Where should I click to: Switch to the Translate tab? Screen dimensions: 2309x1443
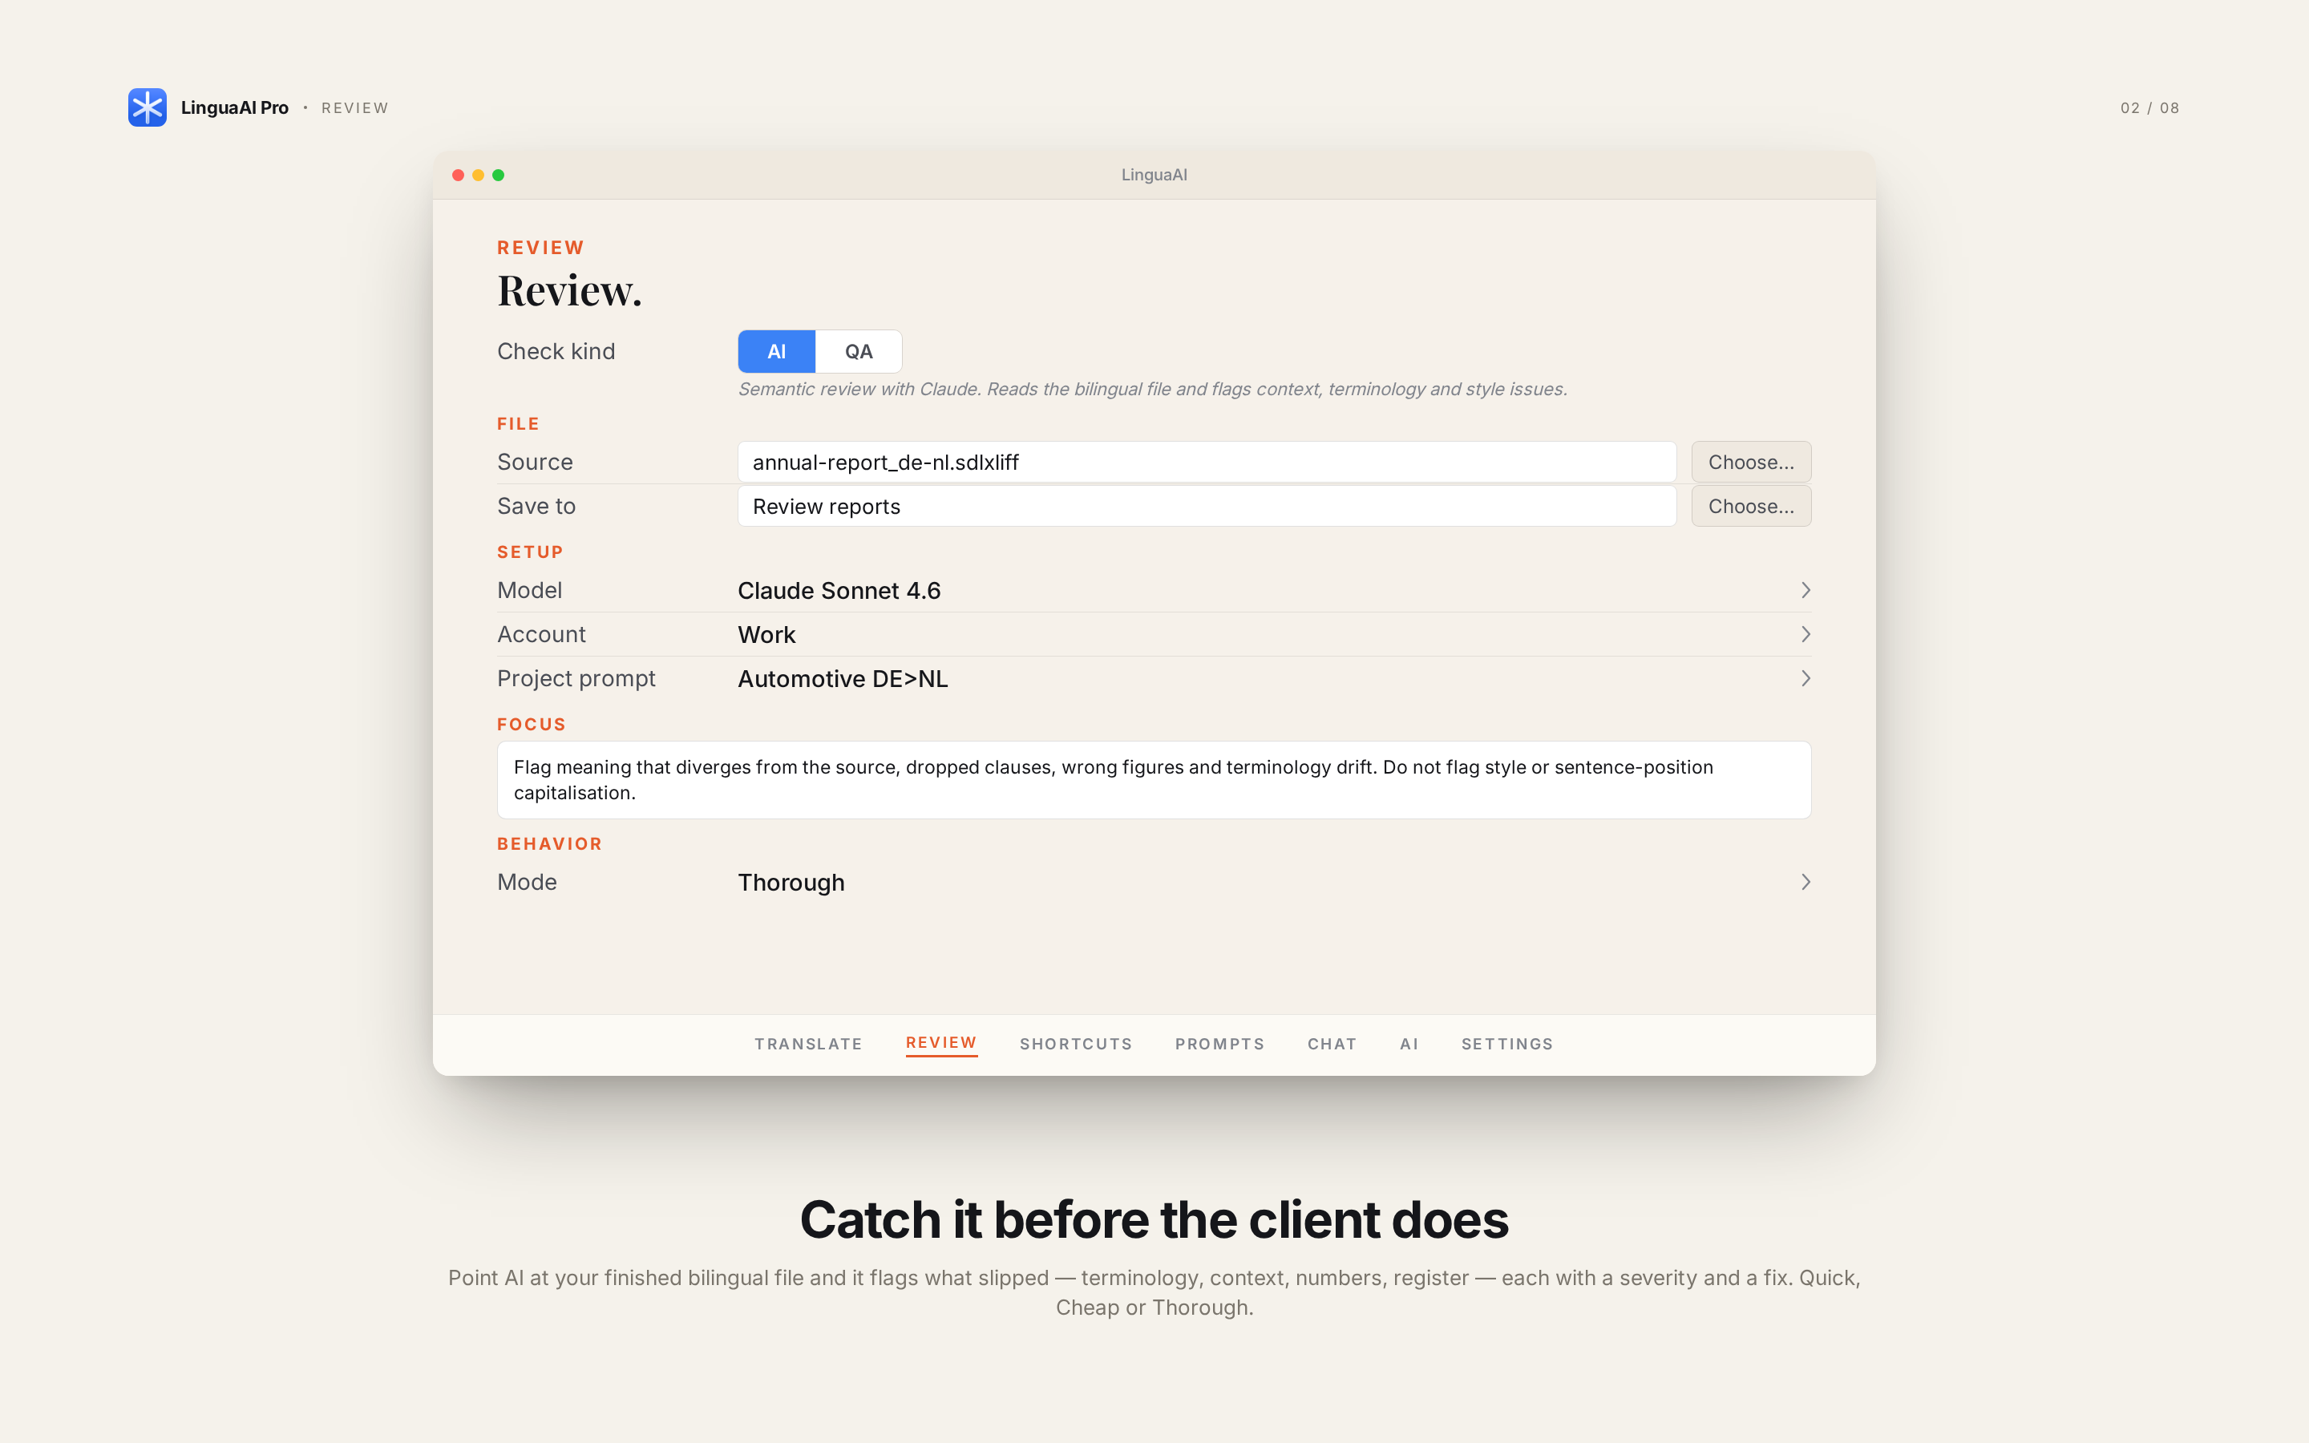click(808, 1044)
